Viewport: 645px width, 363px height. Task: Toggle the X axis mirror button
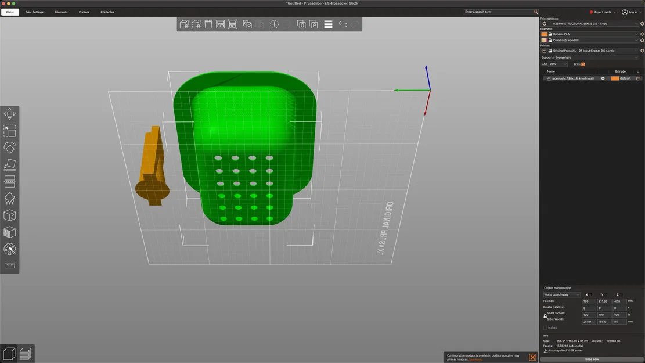click(590, 294)
